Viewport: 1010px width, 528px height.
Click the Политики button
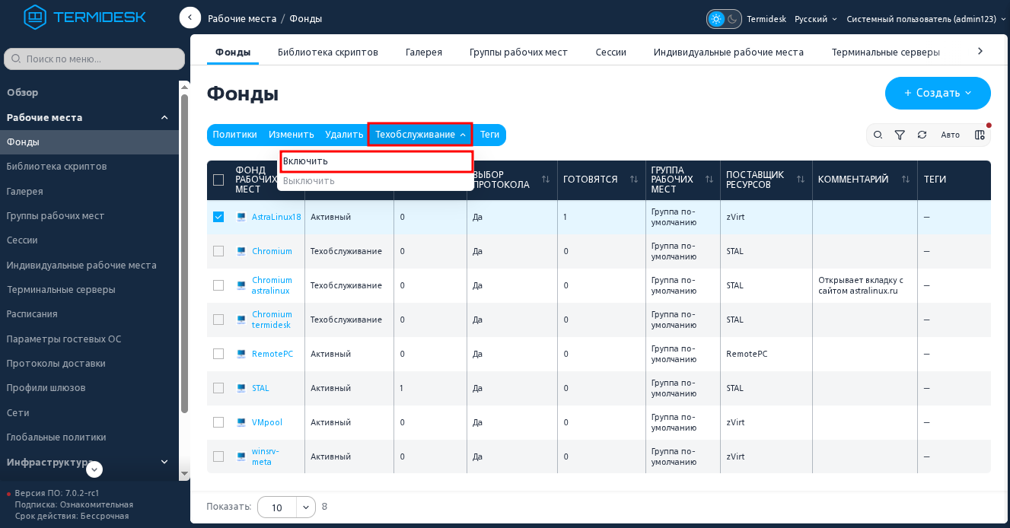coord(234,135)
